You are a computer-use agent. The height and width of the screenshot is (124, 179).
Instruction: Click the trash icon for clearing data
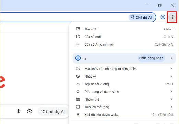(x=78, y=114)
